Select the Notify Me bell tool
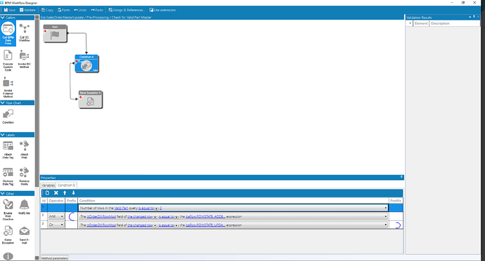 (x=25, y=207)
